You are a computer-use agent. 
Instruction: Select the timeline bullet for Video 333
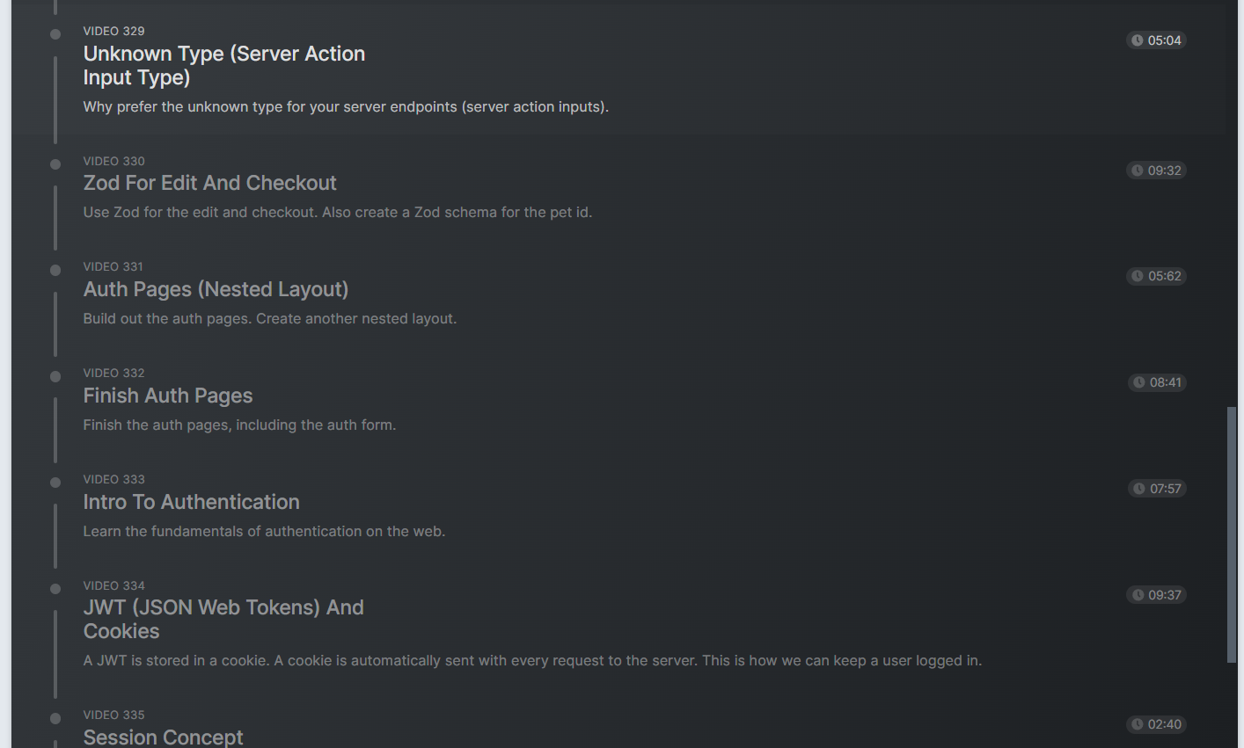55,483
